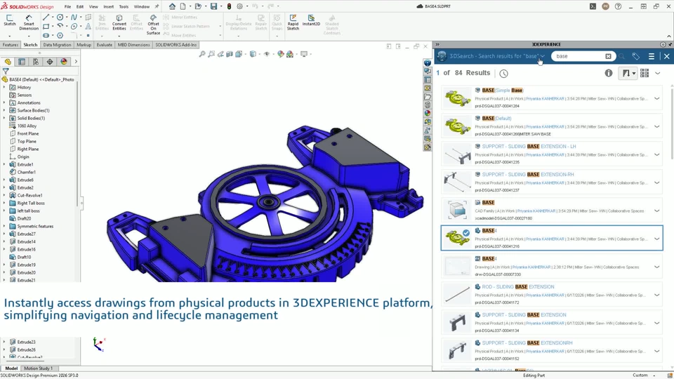The height and width of the screenshot is (379, 674).
Task: Select the Spline tool
Action: click(74, 17)
